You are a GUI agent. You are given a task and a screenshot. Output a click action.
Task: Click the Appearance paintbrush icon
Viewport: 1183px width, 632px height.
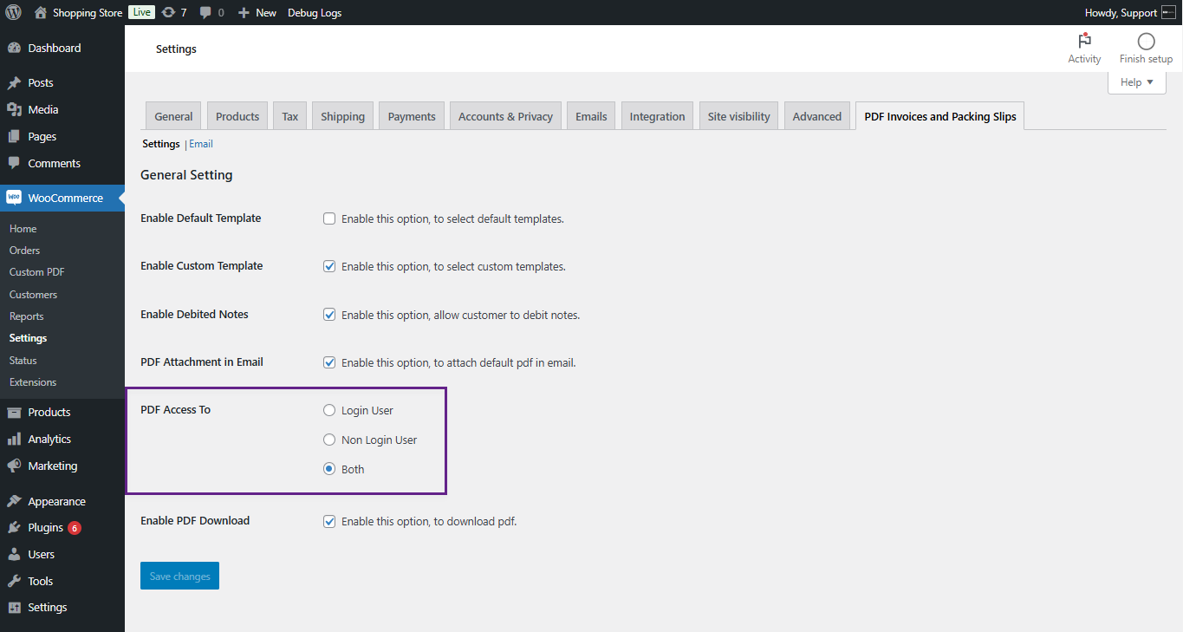pyautogui.click(x=14, y=502)
